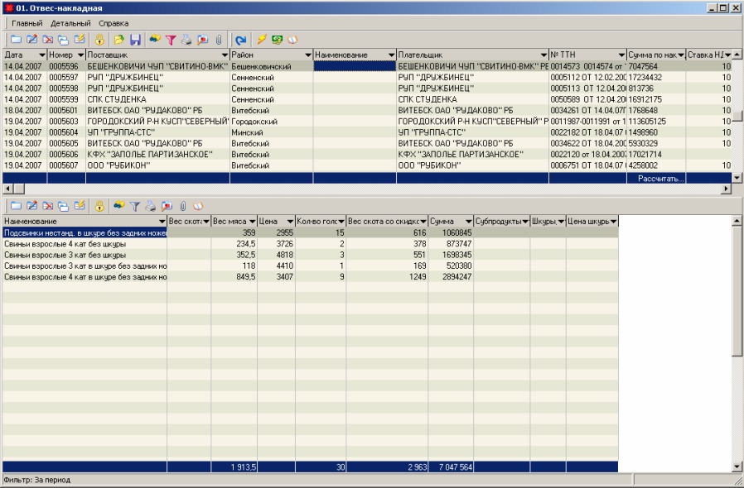
Task: Open the Справка menu
Action: click(114, 23)
